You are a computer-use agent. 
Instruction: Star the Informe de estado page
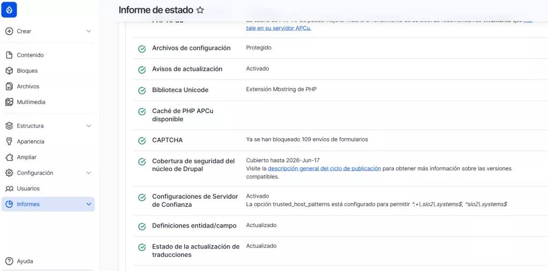pyautogui.click(x=200, y=10)
